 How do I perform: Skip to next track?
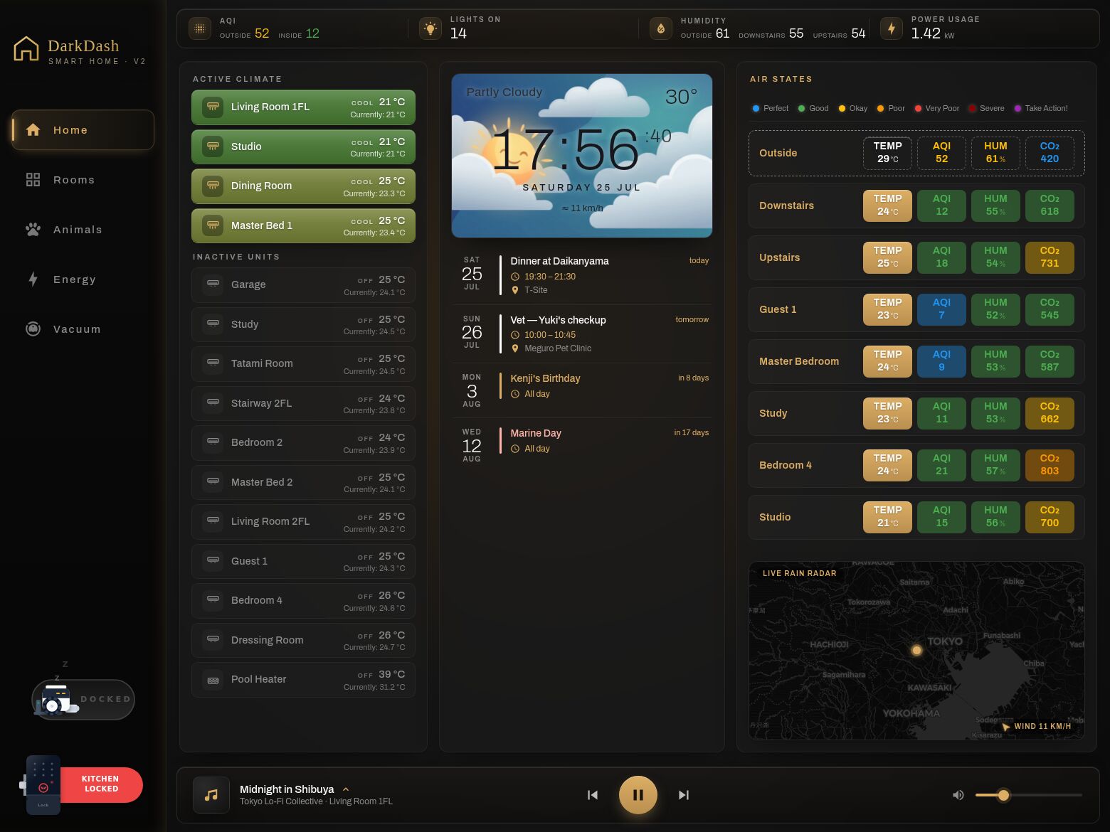684,795
